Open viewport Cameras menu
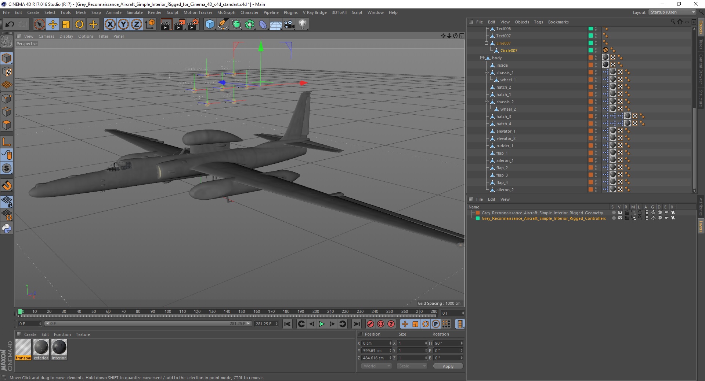Viewport: 705px width, 381px height. point(46,36)
